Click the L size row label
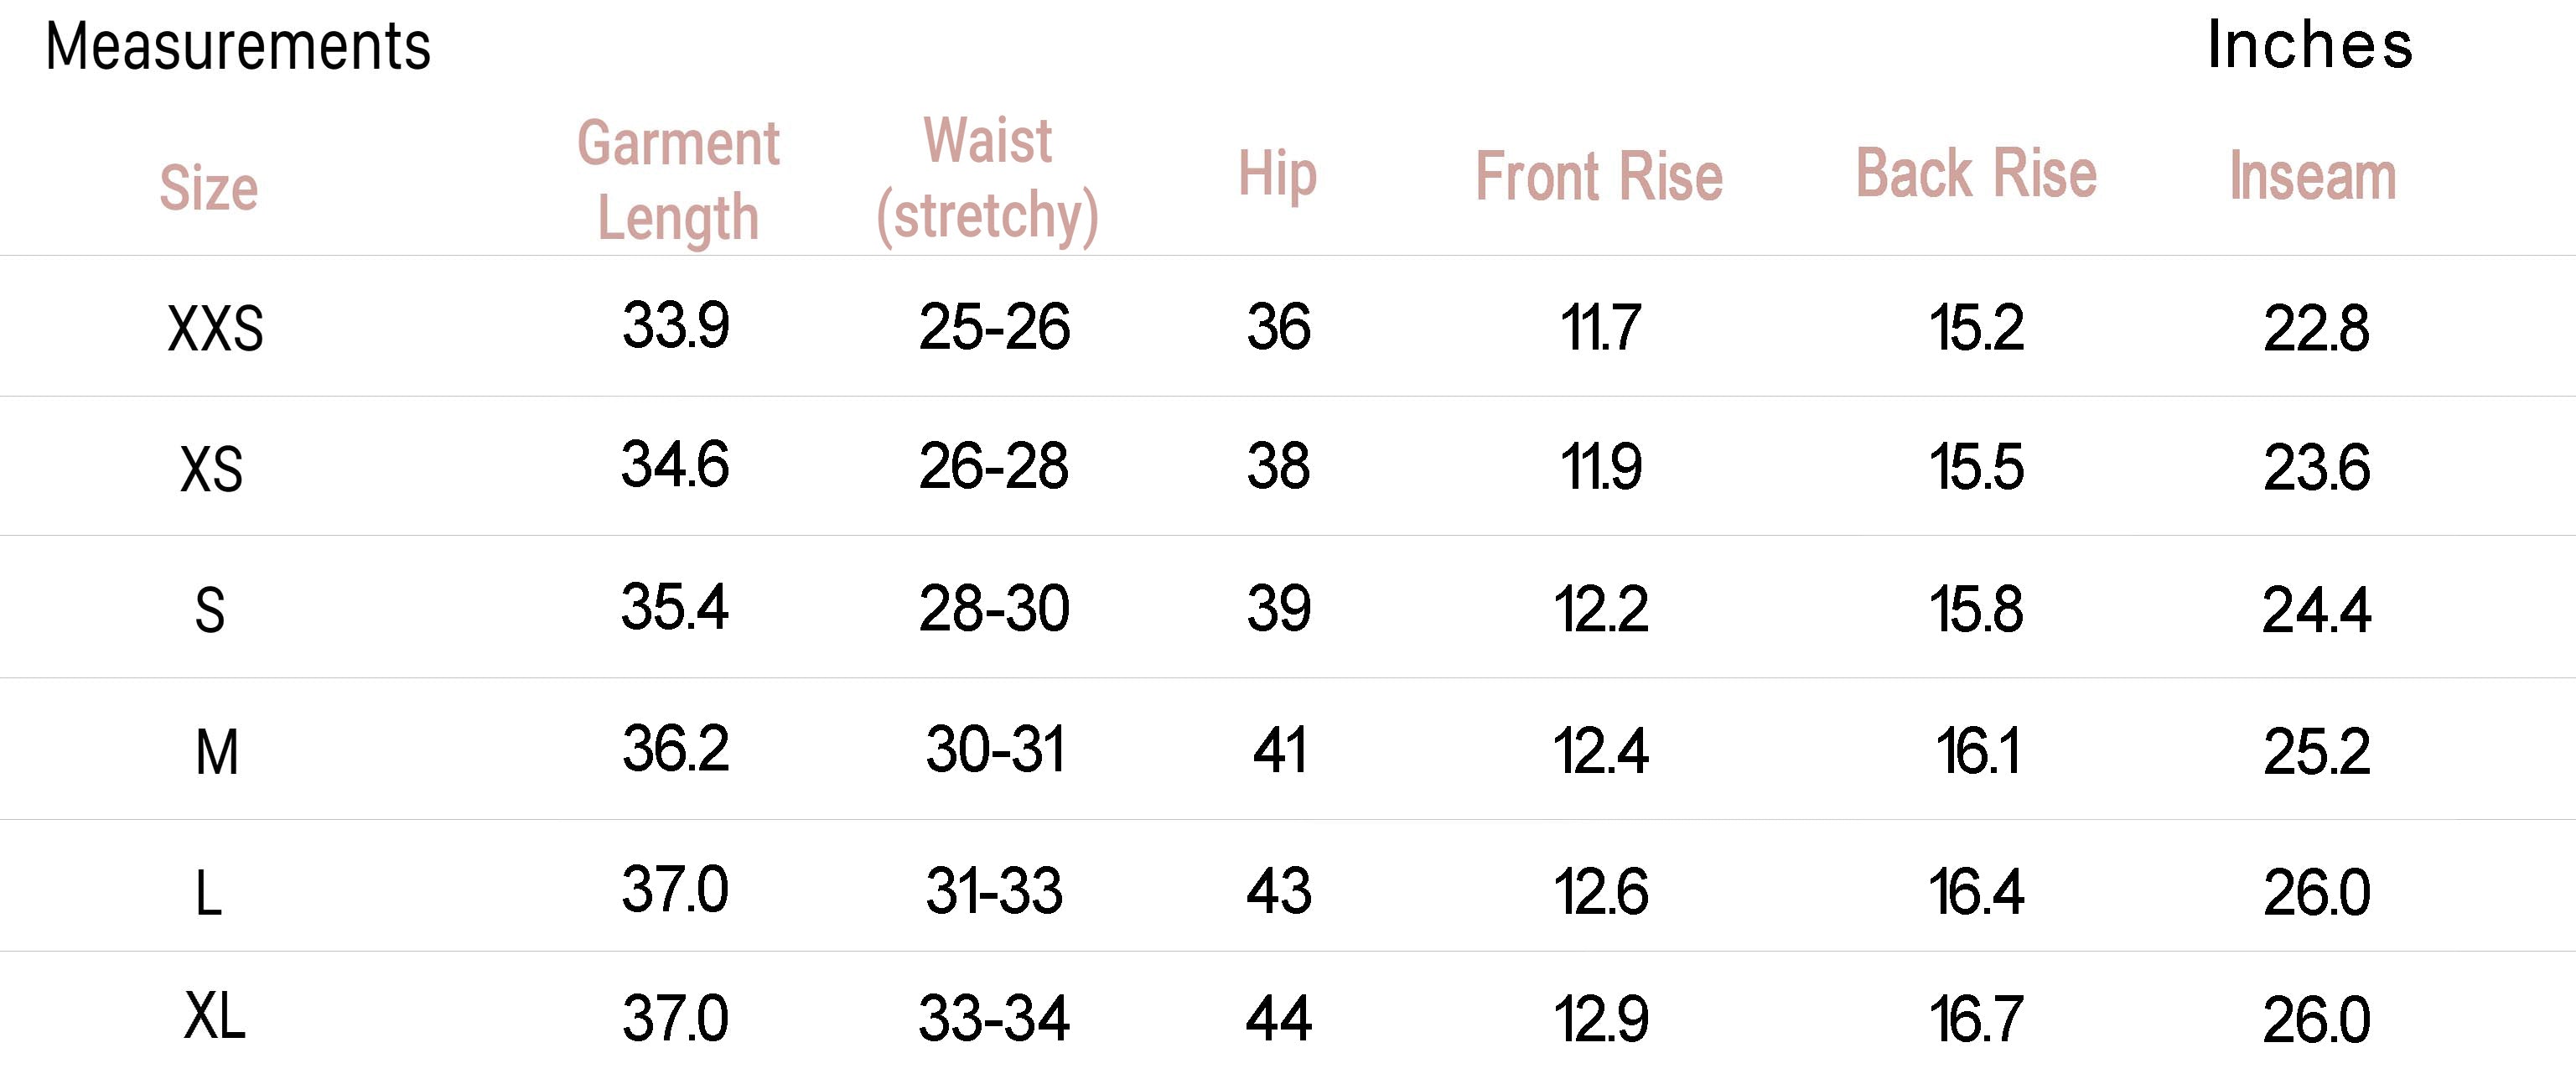 208,893
